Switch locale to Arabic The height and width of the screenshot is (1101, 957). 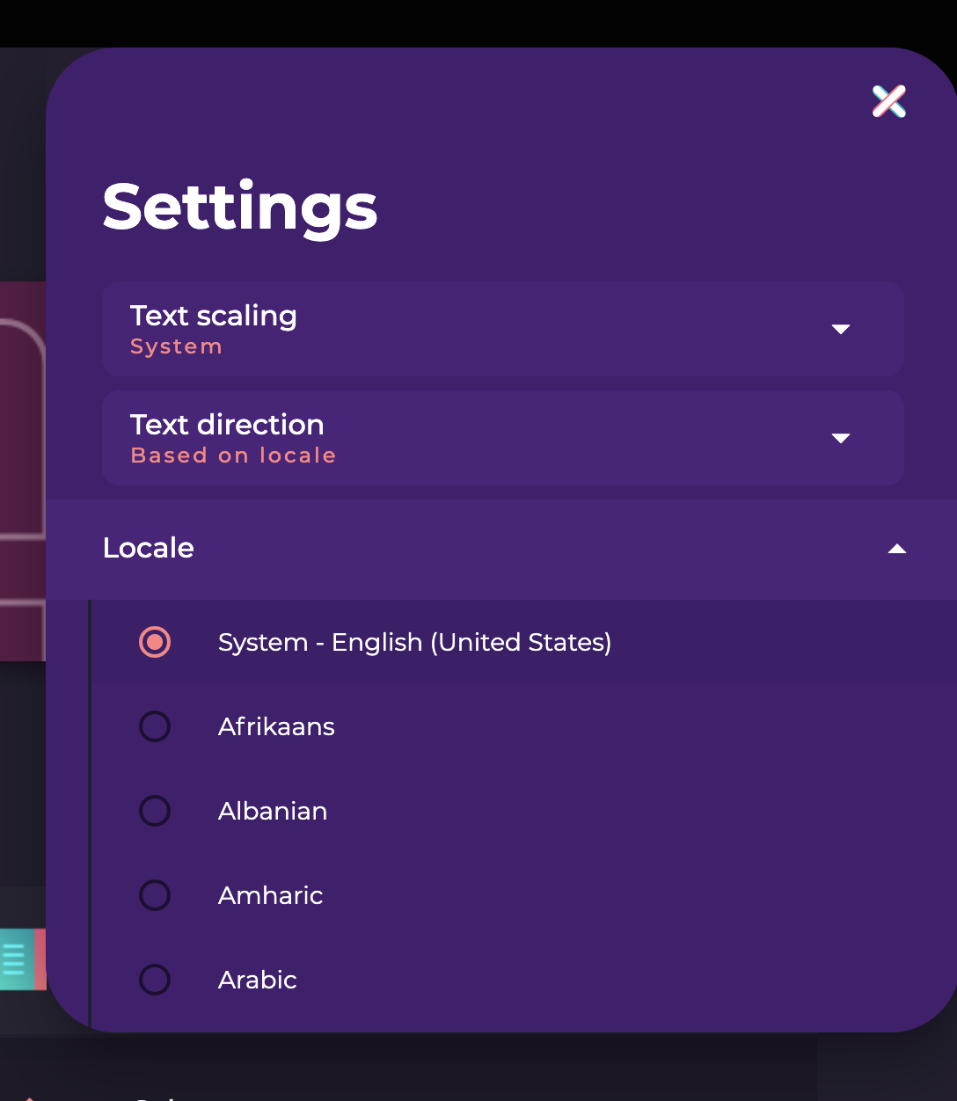pos(257,980)
